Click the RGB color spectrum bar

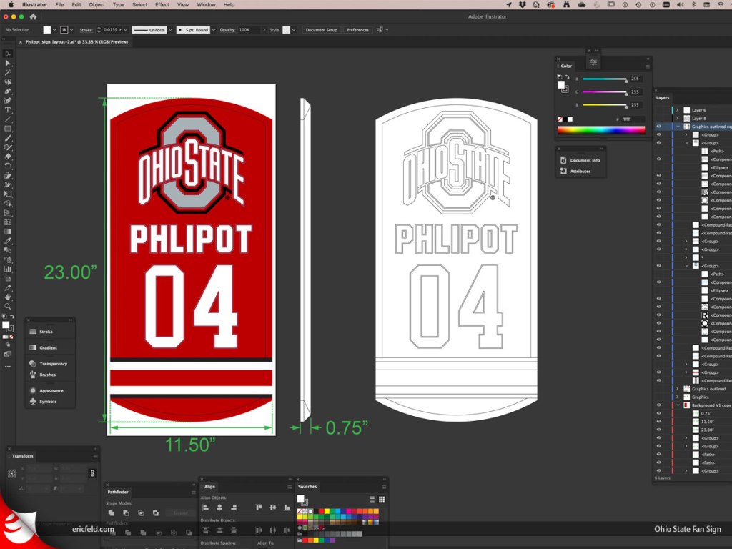[x=600, y=129]
